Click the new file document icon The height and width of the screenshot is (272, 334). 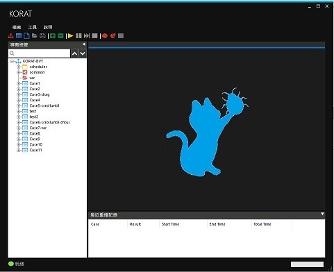pos(26,35)
